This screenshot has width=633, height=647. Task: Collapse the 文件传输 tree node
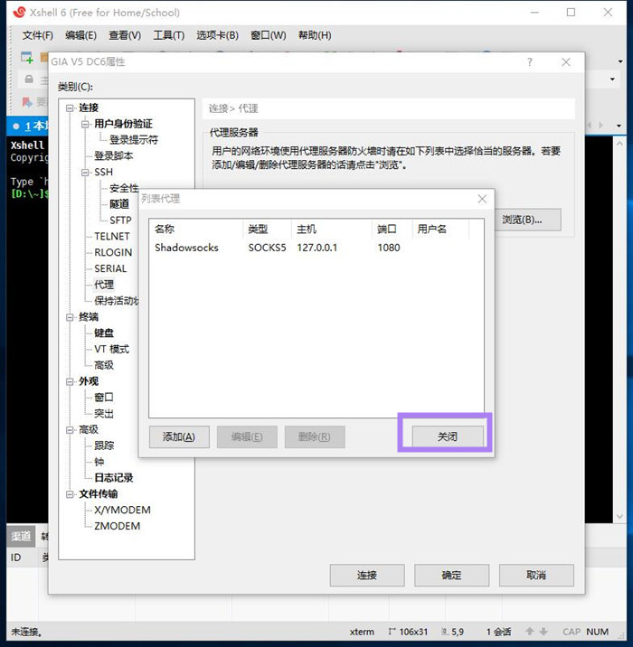coord(70,494)
